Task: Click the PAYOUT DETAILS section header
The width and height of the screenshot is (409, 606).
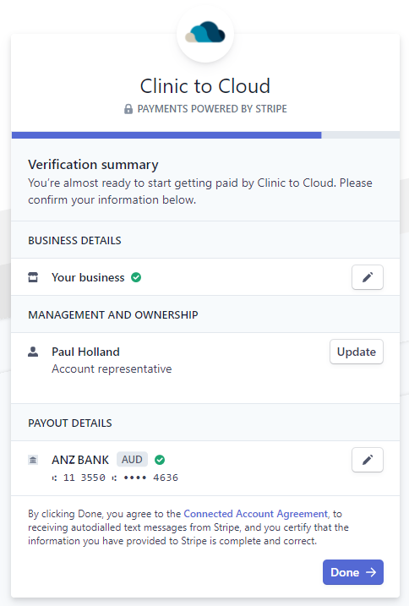Action: 70,423
